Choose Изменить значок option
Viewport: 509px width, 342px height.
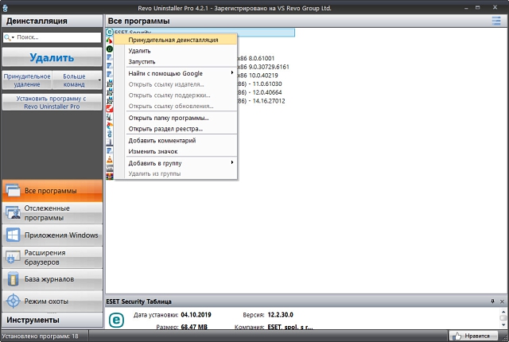coord(176,152)
